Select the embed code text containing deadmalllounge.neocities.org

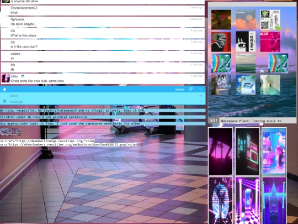[x=68, y=143]
